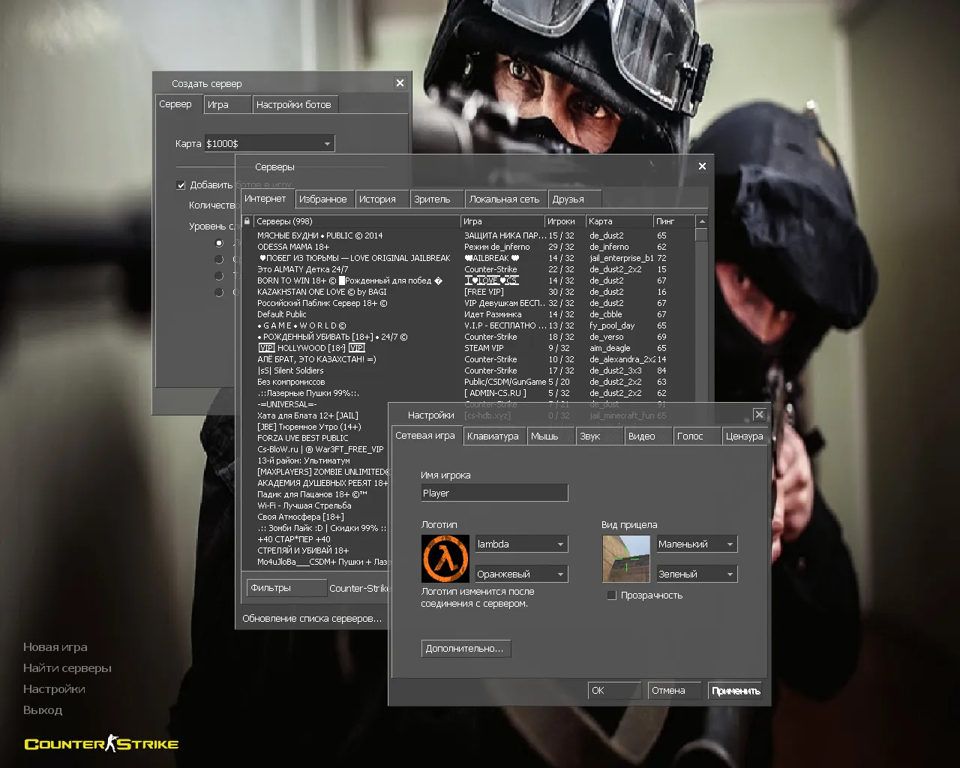Click the lock icon in server list header
The image size is (960, 768).
247,221
